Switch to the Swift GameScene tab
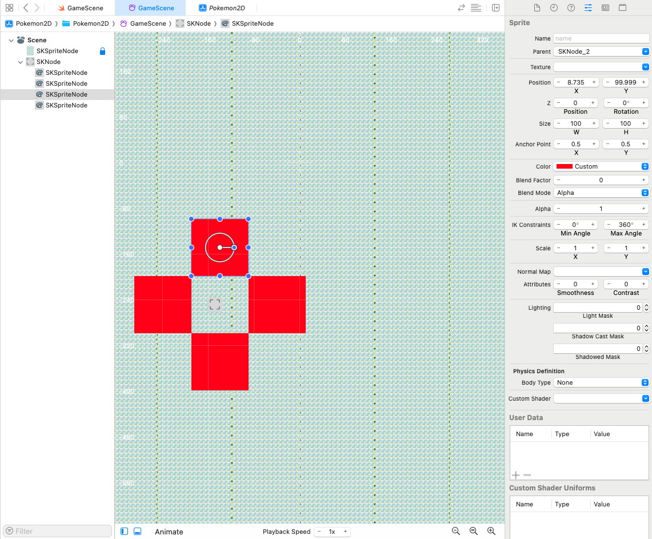 tap(79, 8)
